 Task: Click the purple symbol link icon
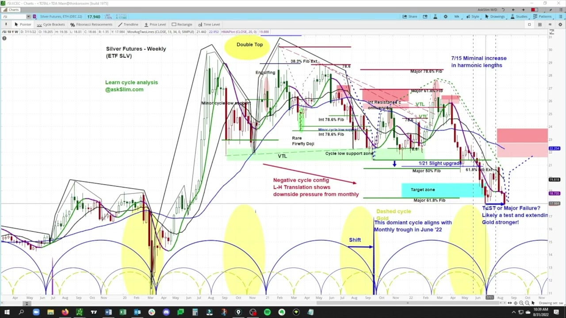(34, 17)
